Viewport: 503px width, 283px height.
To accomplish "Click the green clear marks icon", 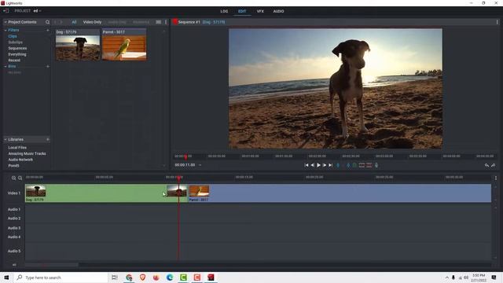I will click(354, 165).
